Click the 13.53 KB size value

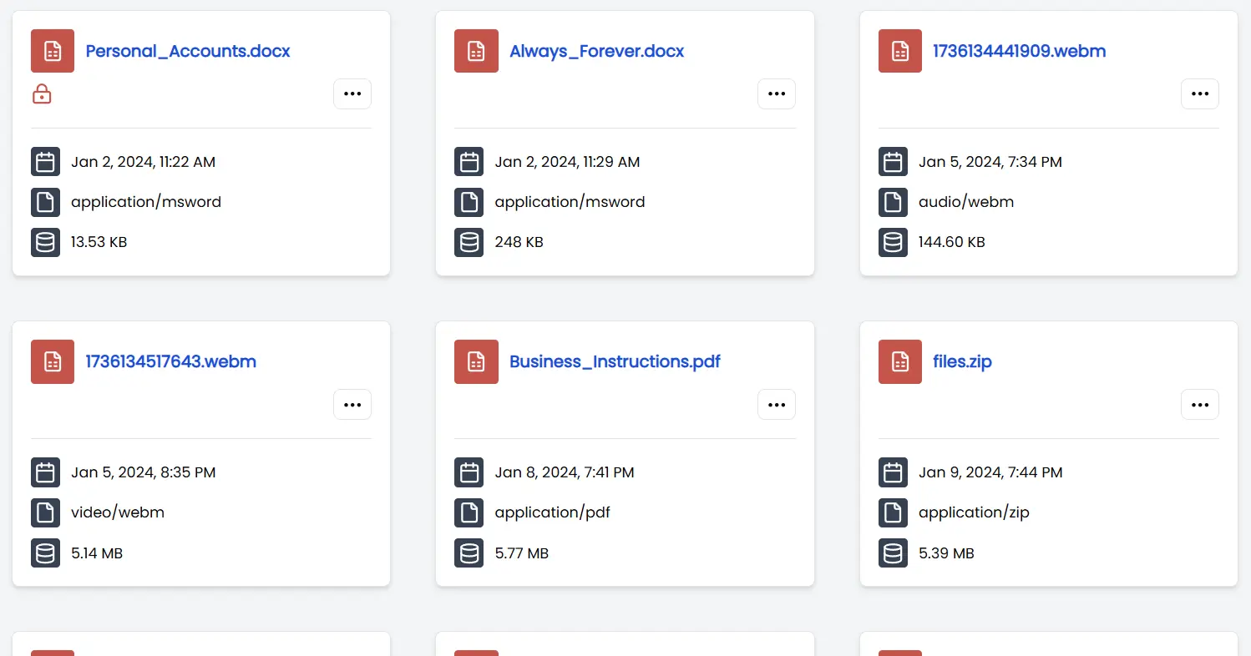click(99, 242)
